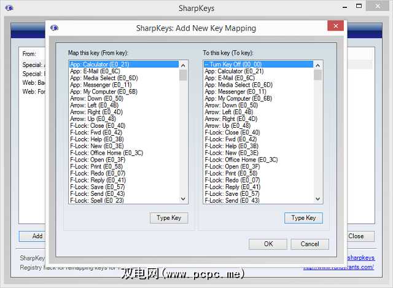Select F-Lock: Reply (E0_41) in From list
This screenshot has width=393, height=288.
124,180
